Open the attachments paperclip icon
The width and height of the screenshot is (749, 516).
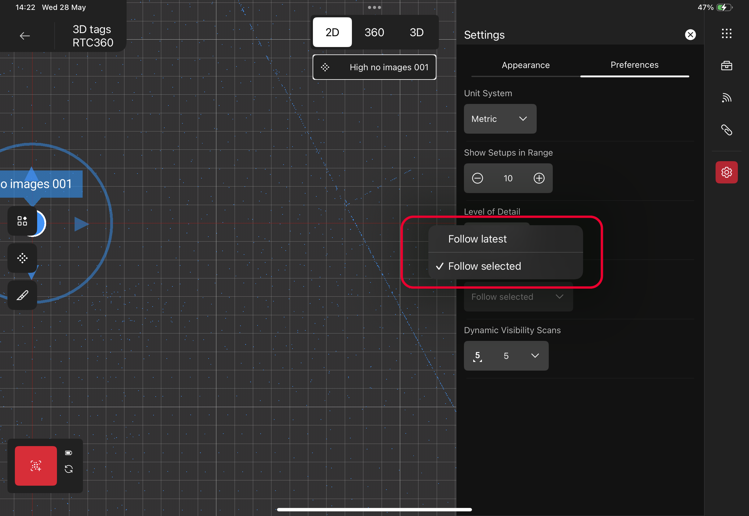coord(726,130)
